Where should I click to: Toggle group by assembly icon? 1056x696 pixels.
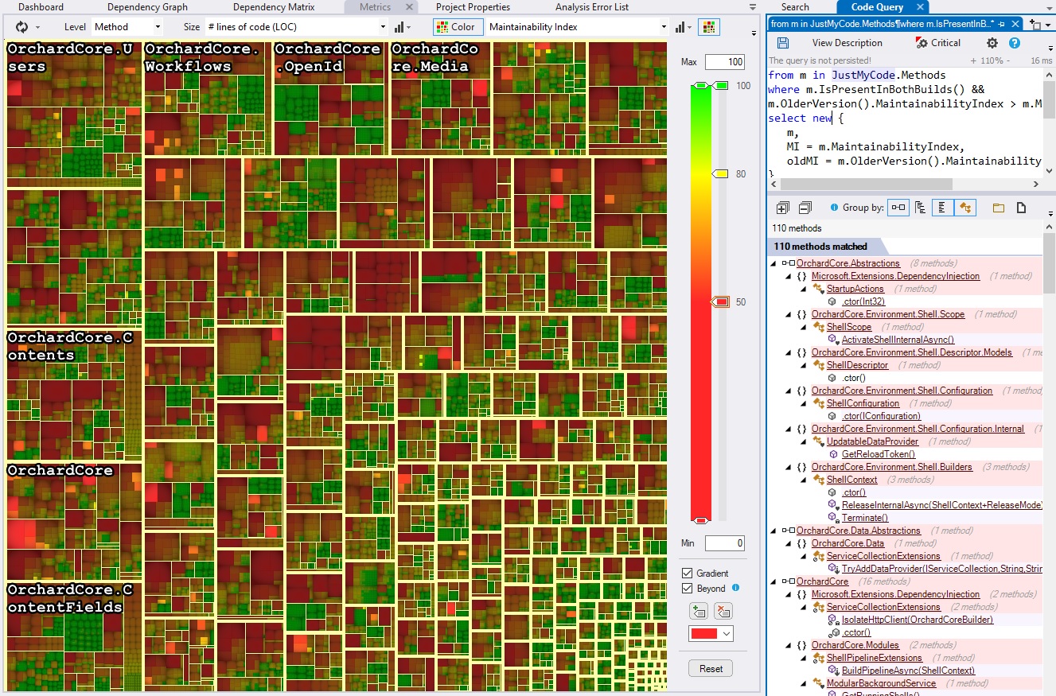898,208
